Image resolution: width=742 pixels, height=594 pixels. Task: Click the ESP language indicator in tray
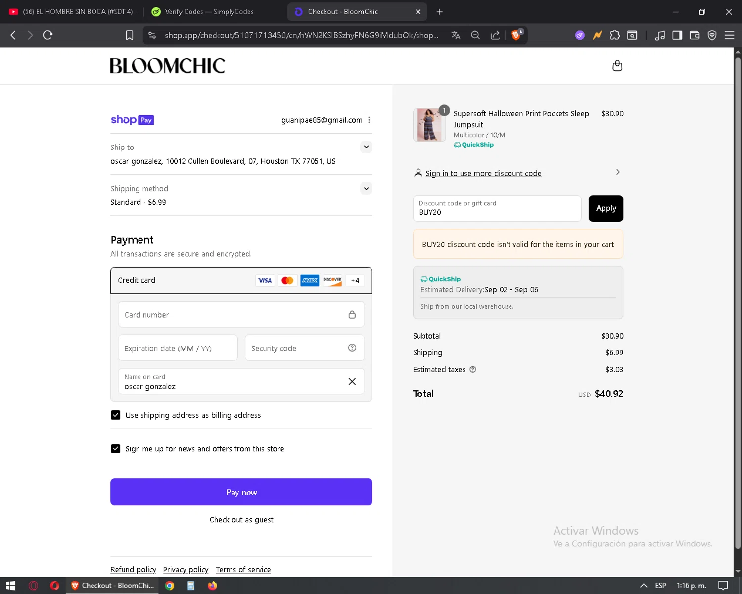[660, 586]
